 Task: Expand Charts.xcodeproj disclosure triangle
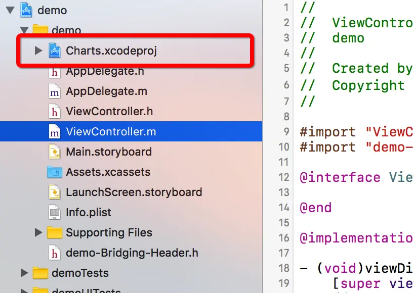point(38,51)
